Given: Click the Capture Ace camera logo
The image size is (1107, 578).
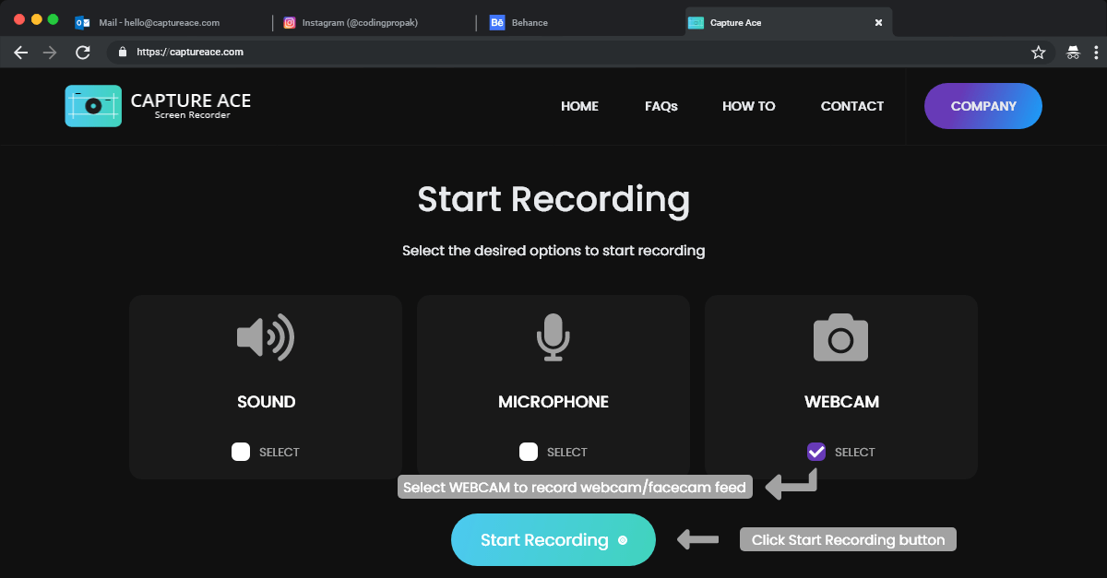Looking at the screenshot, I should coord(93,106).
